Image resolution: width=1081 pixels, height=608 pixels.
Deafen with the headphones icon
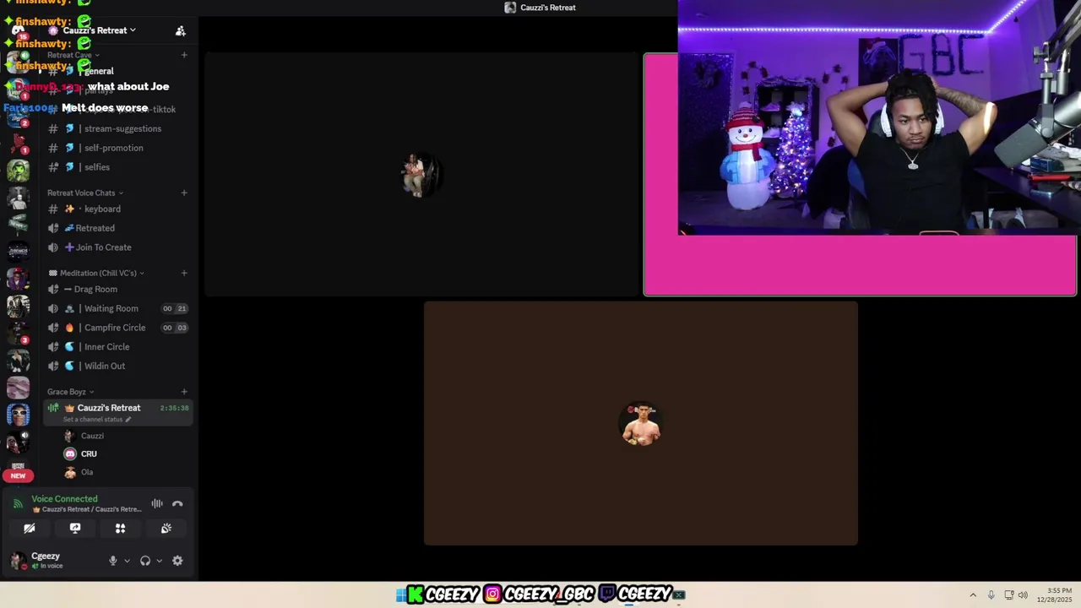(x=145, y=561)
